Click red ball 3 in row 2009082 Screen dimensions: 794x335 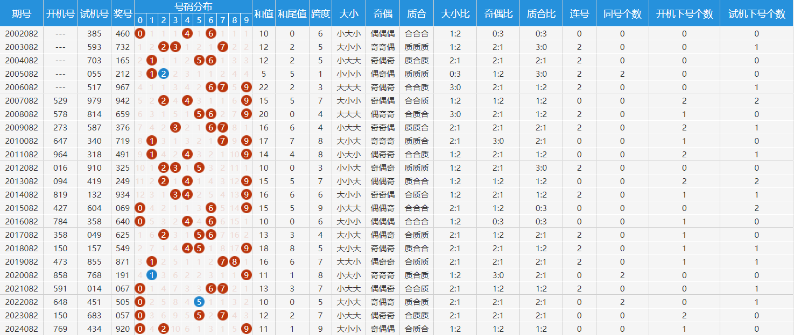pos(175,127)
